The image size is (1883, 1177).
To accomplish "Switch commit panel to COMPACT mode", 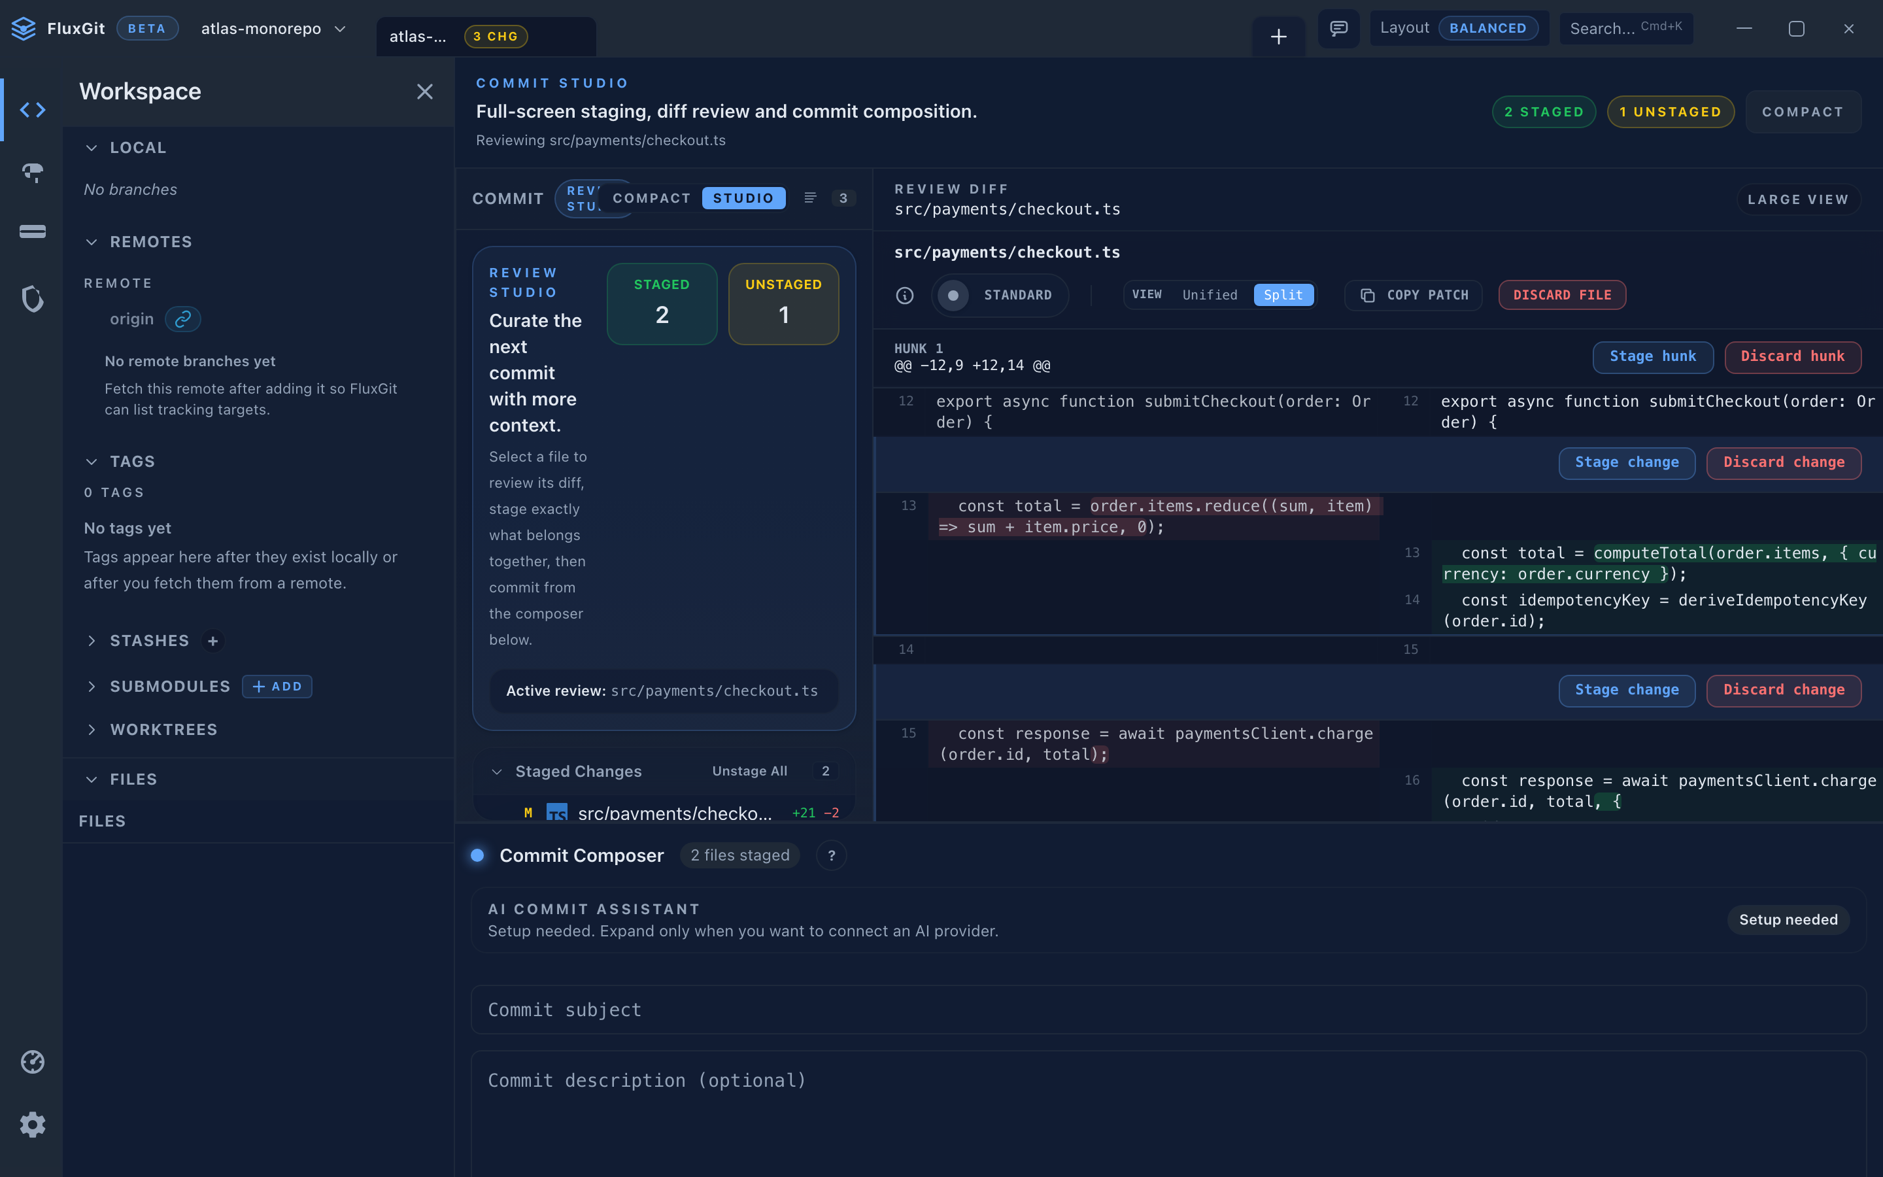I will [652, 199].
